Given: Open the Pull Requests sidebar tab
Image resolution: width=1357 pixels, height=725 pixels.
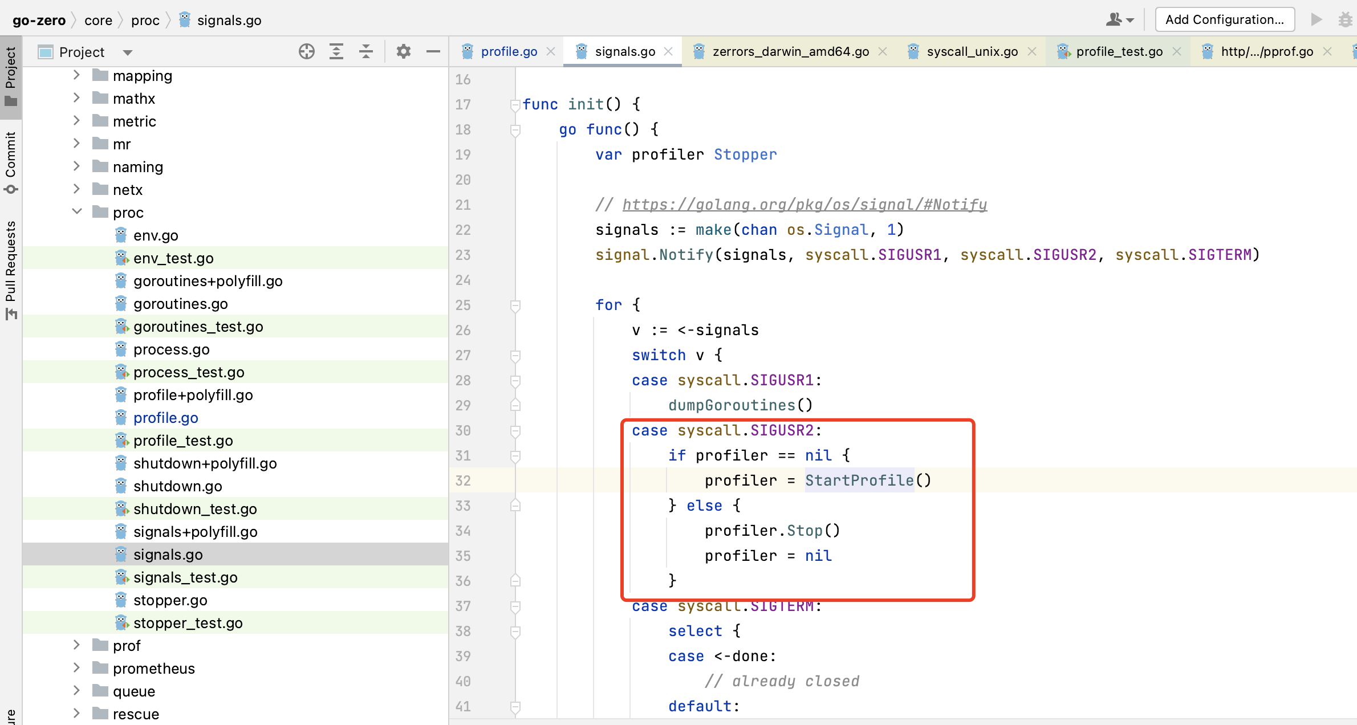Looking at the screenshot, I should [11, 270].
